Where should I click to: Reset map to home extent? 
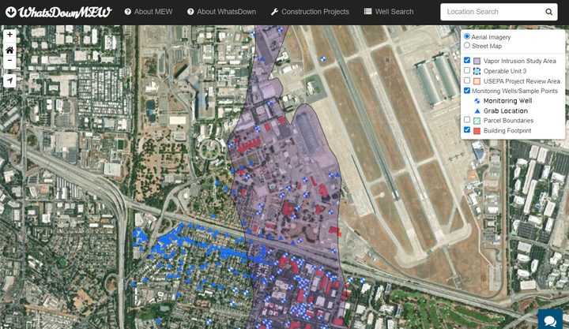pyautogui.click(x=9, y=50)
